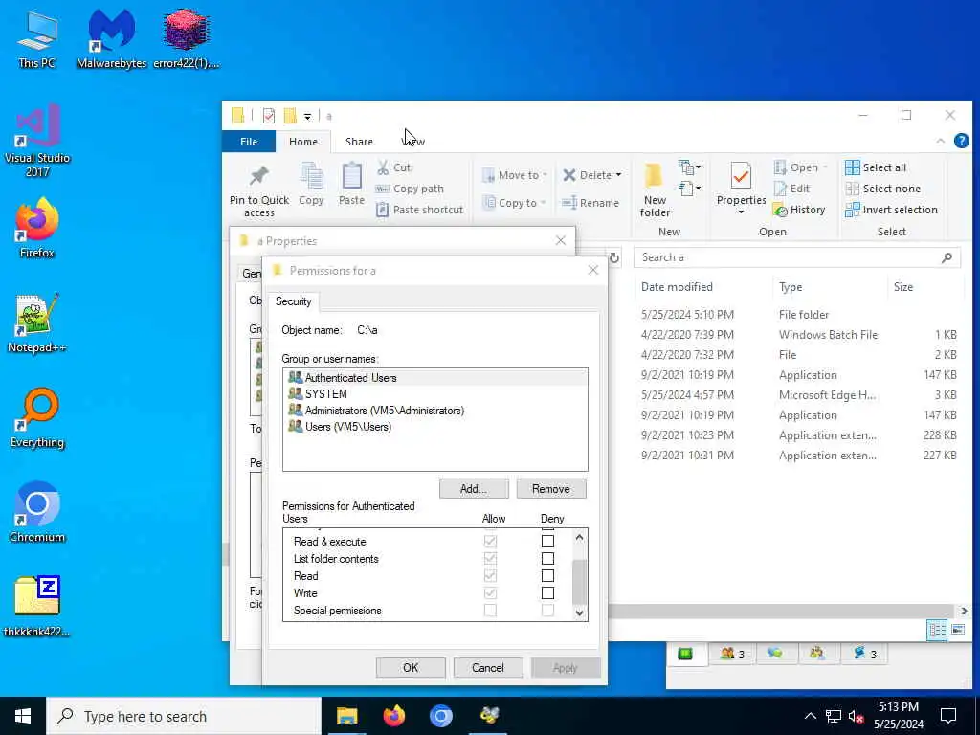Viewport: 980px width, 735px height.
Task: Expand the Open dropdown in ribbon
Action: tap(825, 167)
